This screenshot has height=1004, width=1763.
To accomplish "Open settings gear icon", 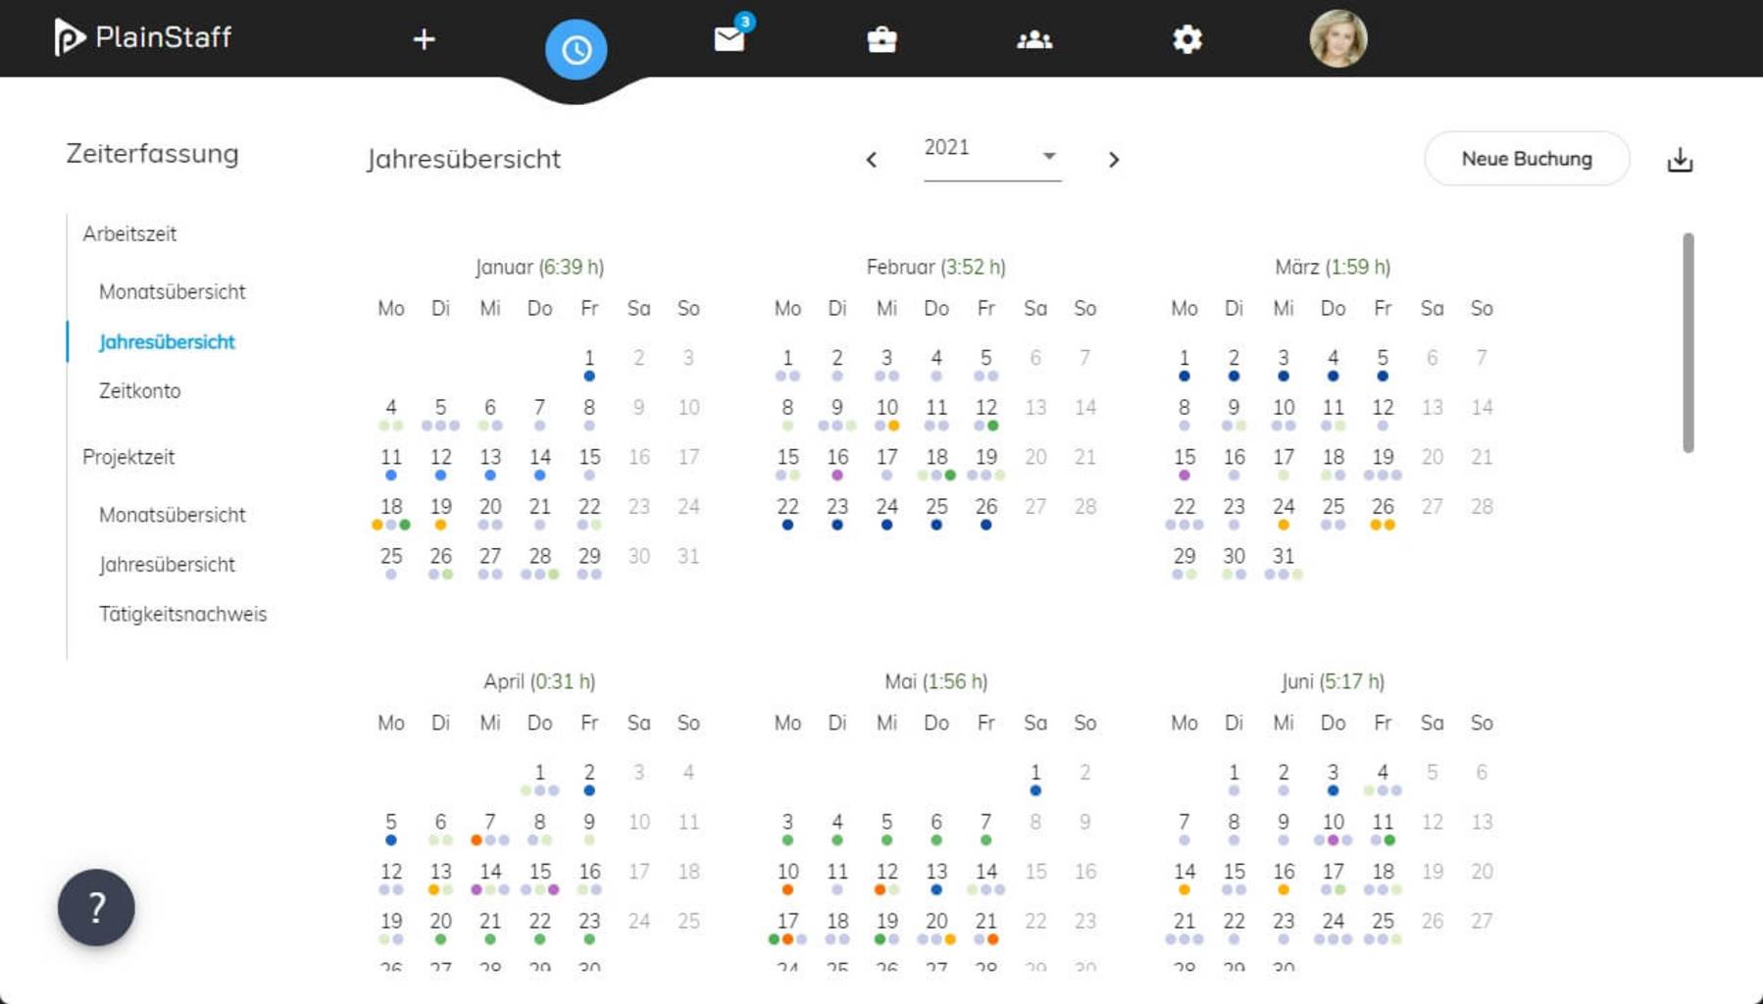I will (x=1186, y=39).
